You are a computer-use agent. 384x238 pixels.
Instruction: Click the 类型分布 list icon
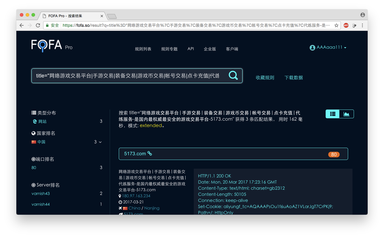point(34,113)
